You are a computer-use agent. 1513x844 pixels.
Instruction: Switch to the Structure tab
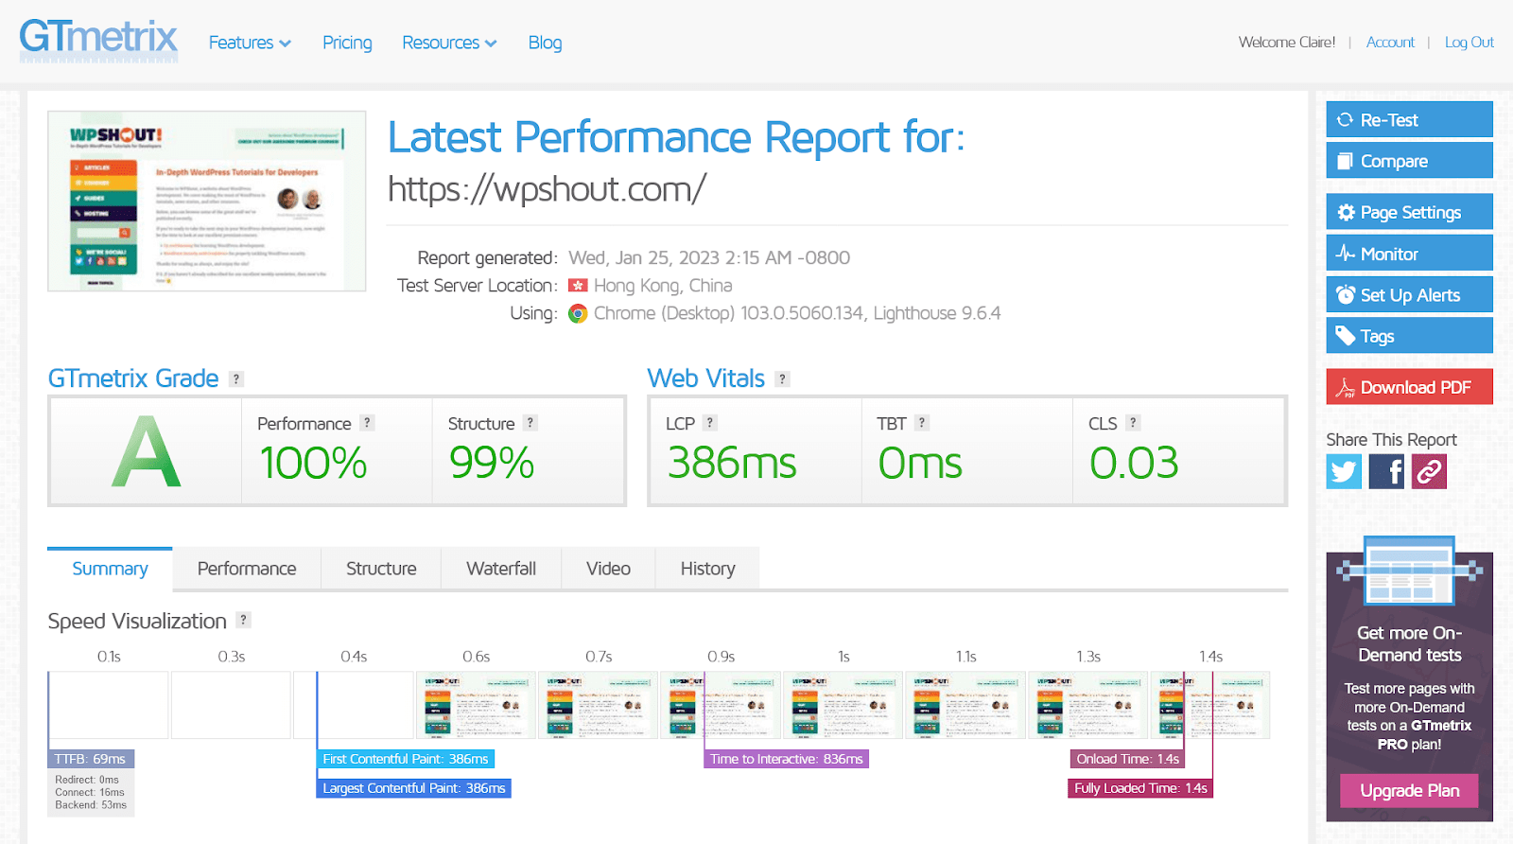[381, 568]
